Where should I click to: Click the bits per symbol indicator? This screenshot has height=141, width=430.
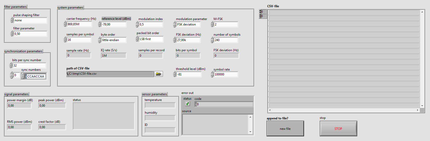[188, 55]
